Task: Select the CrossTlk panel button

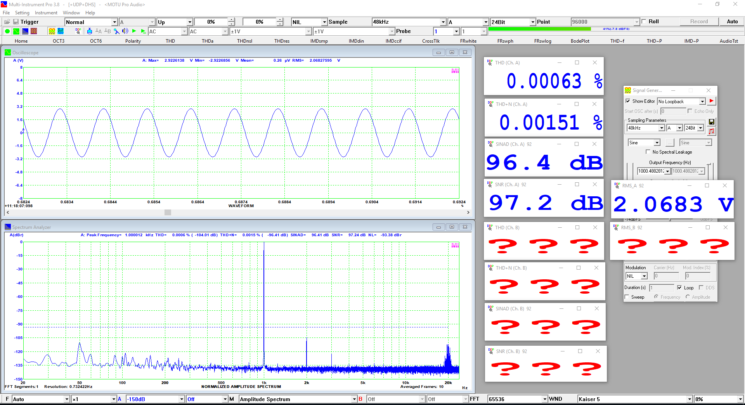Action: tap(431, 41)
